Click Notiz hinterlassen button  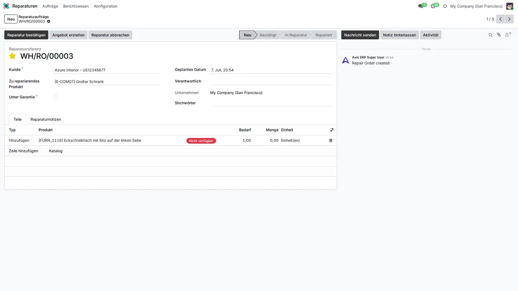(x=400, y=35)
